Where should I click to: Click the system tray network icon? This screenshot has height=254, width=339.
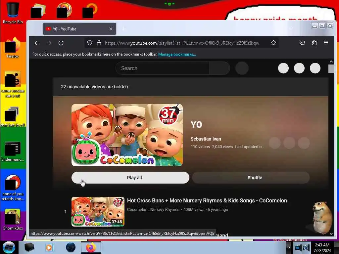click(x=298, y=248)
